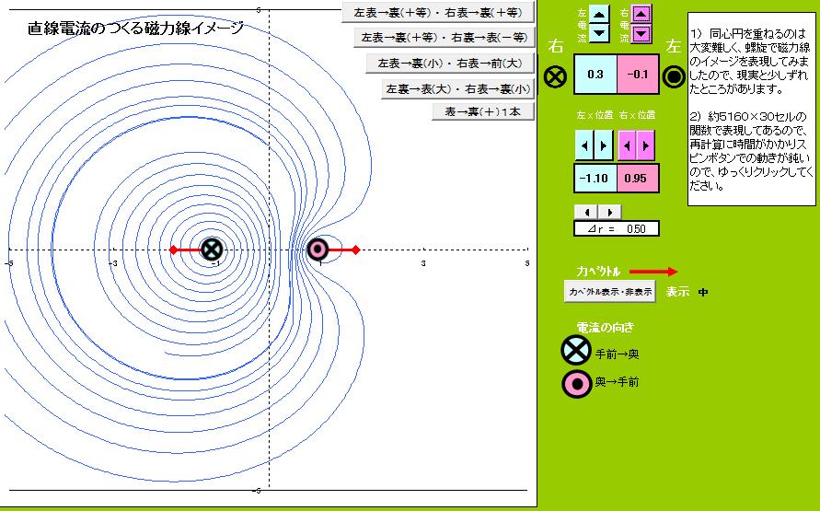Click the 奥→手前 legend pink dot icon
The height and width of the screenshot is (511, 820).
577,384
